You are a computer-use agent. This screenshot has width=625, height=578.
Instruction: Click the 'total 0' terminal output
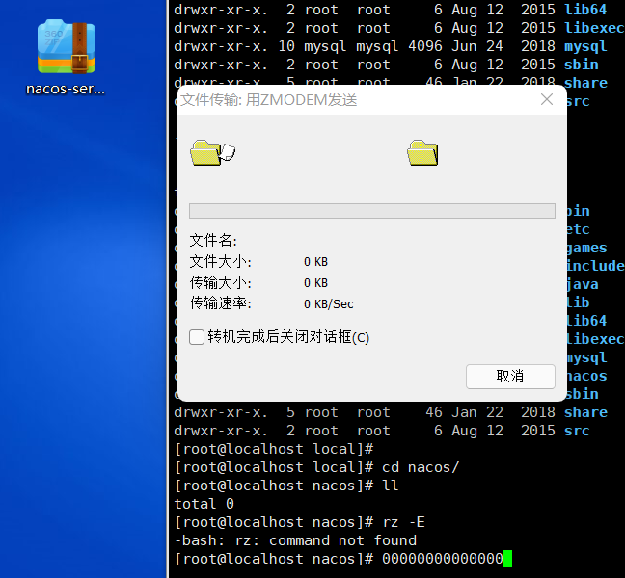click(x=204, y=504)
